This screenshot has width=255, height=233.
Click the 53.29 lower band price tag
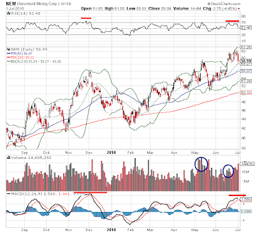click(245, 81)
